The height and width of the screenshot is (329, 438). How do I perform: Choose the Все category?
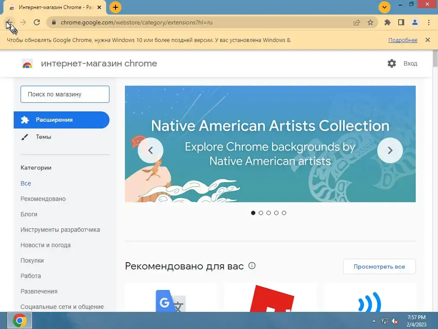(x=26, y=183)
